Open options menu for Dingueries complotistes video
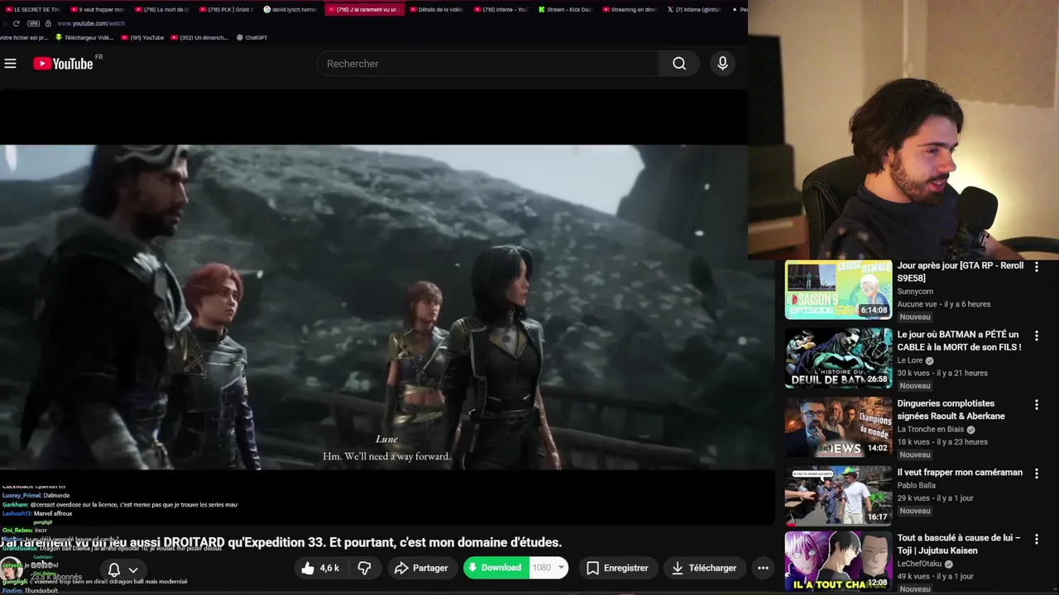Viewport: 1059px width, 595px height. (1036, 405)
